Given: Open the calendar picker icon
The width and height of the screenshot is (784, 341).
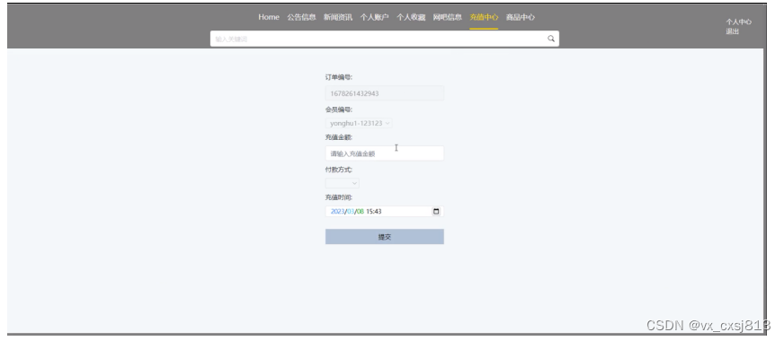Looking at the screenshot, I should (x=436, y=211).
